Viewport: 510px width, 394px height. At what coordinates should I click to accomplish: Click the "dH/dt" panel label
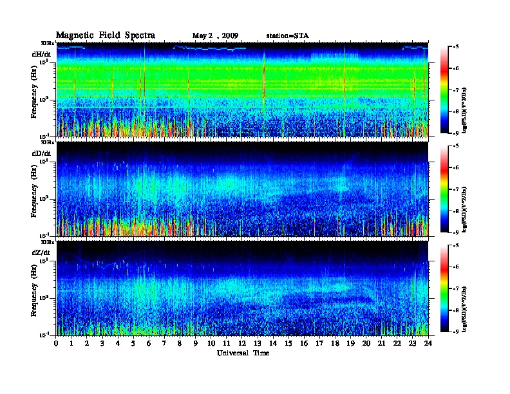click(41, 55)
